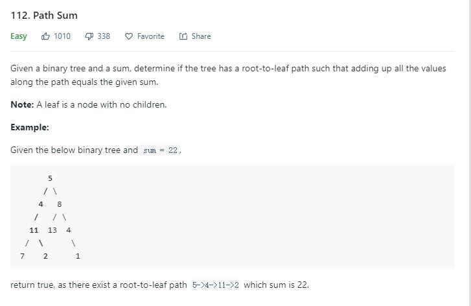Open sharing via Share label
Viewport: 471px width, 306px height.
pyautogui.click(x=201, y=36)
